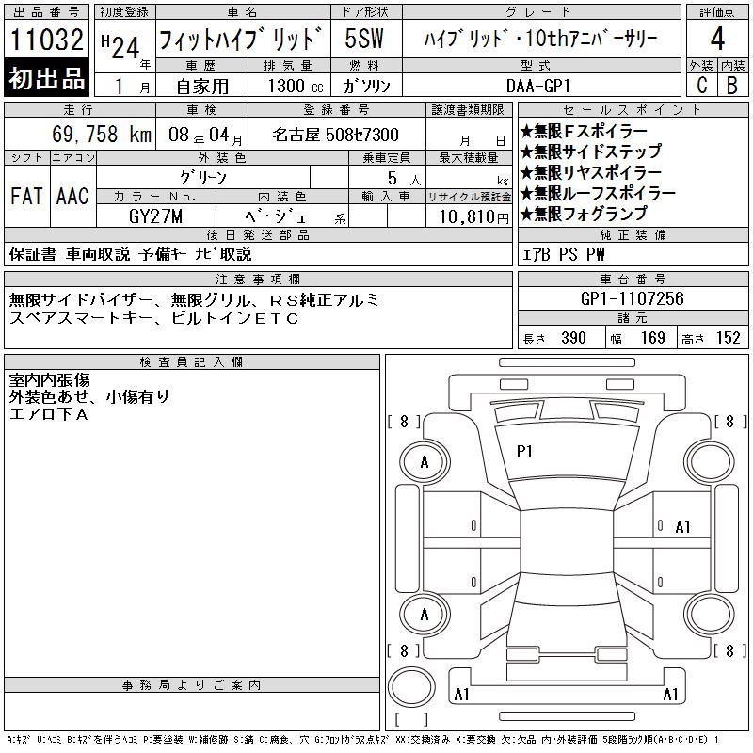
Task: Click the vehicle history value 自家用
Action: click(202, 87)
